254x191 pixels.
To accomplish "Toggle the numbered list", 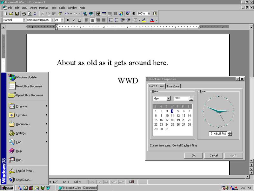I will (x=111, y=20).
